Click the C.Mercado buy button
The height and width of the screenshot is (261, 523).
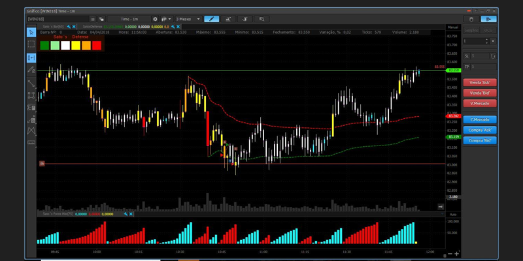click(480, 119)
